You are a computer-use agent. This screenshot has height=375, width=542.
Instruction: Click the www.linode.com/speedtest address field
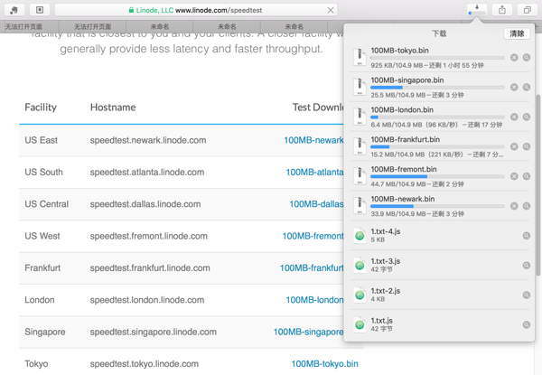195,10
